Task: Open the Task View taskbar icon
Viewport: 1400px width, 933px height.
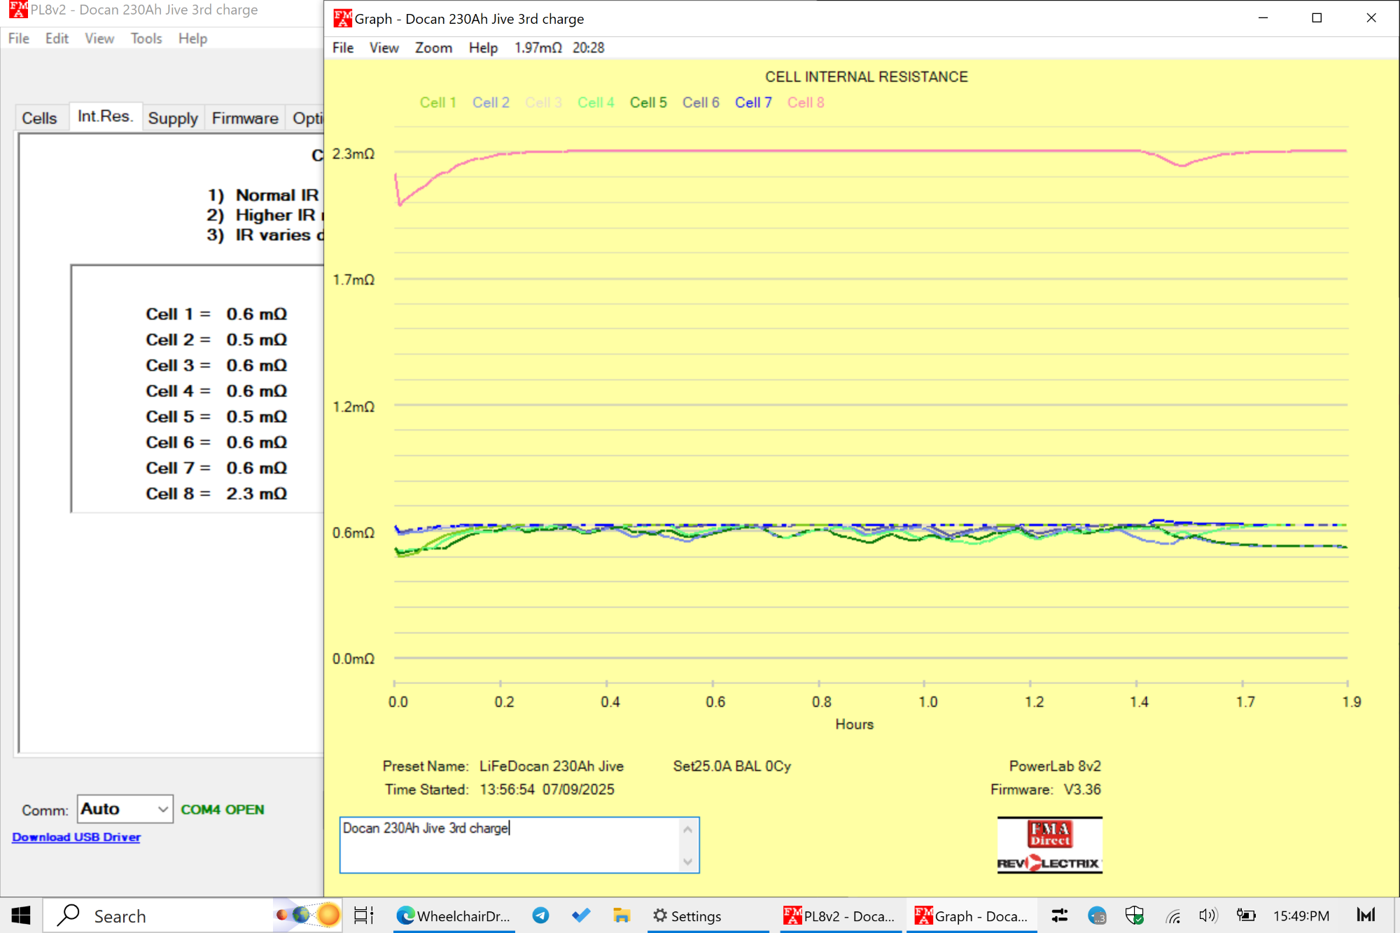Action: (363, 916)
